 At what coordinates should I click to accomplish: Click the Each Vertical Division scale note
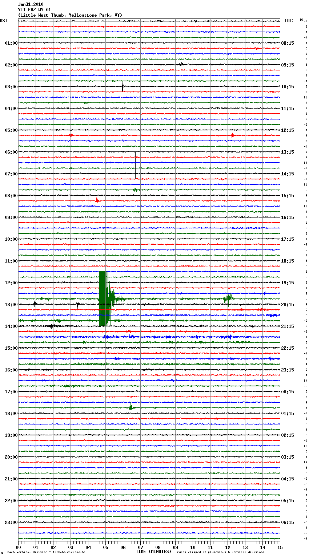[x=46, y=552]
